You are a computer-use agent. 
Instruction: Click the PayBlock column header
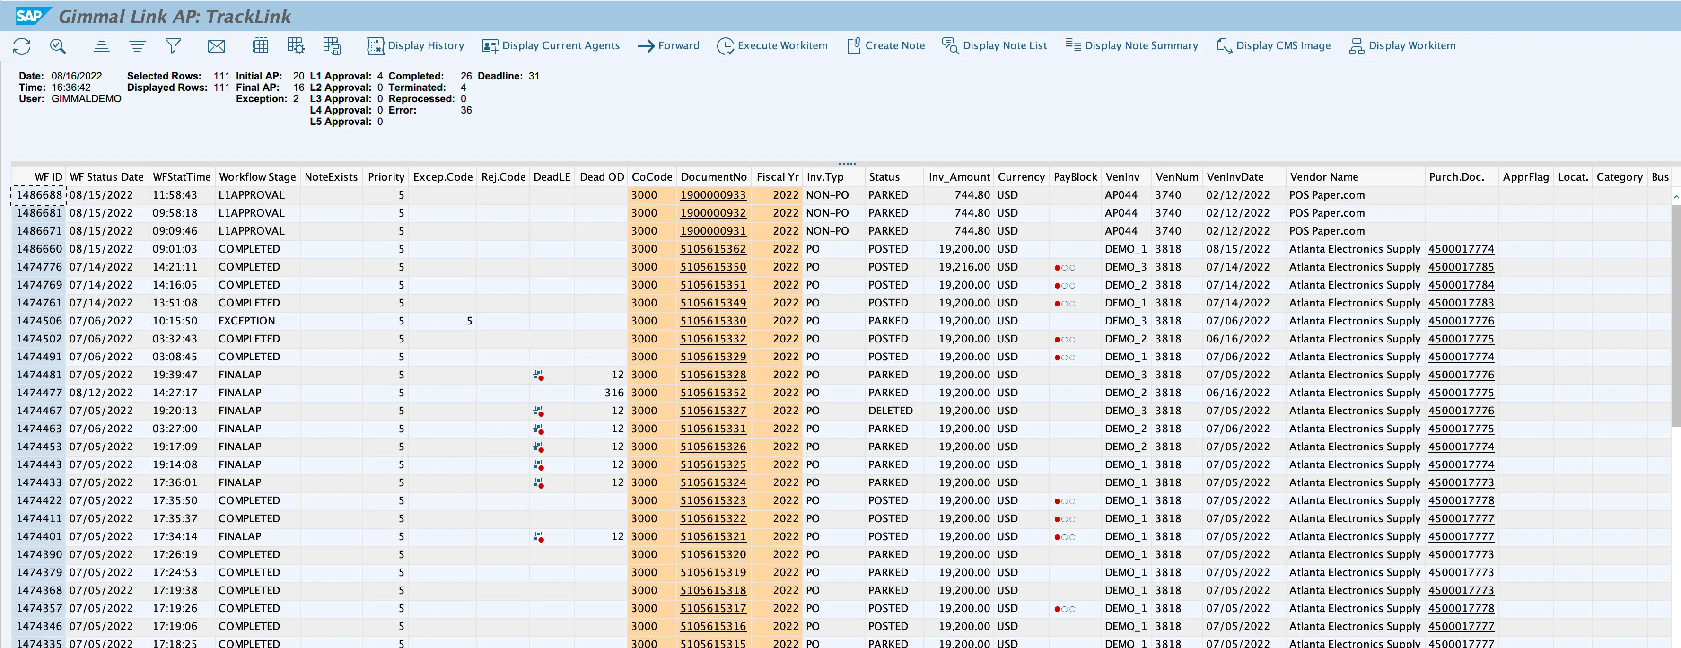[1075, 177]
